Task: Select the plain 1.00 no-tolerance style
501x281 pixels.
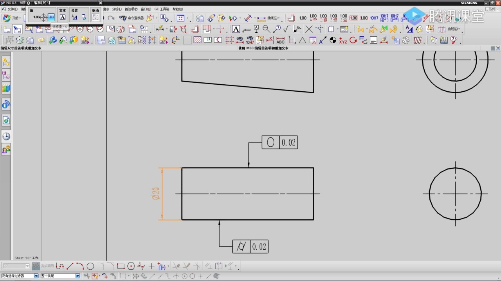Action: pyautogui.click(x=303, y=18)
